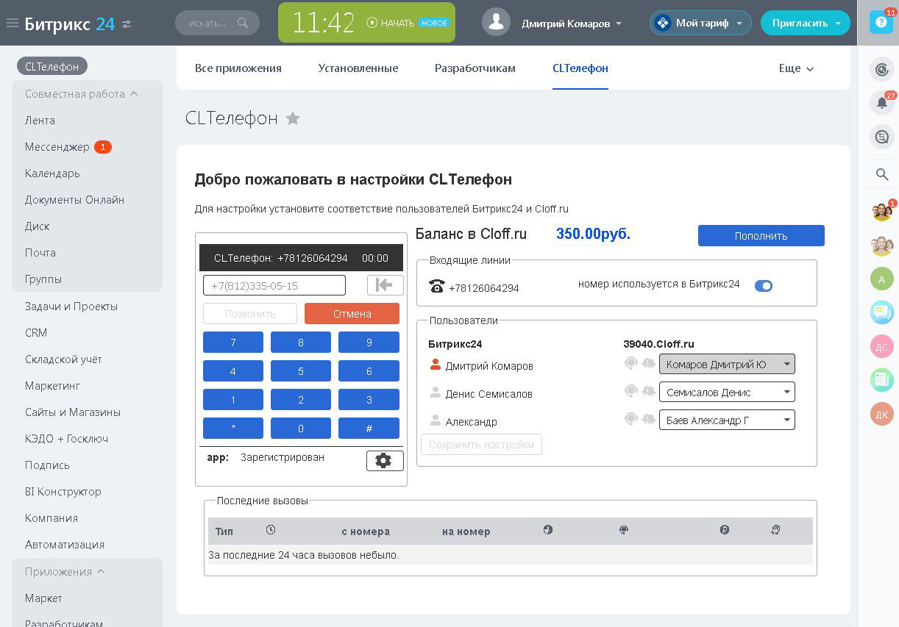
Task: Click the portal switch arrows next to Битрикс 24
Action: click(x=127, y=24)
